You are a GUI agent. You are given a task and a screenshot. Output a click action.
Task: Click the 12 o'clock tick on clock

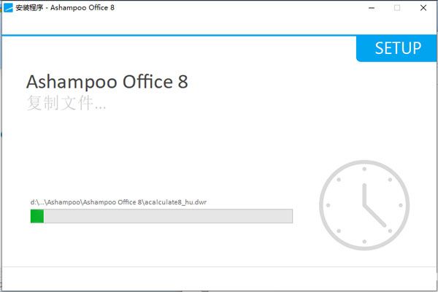pos(364,169)
